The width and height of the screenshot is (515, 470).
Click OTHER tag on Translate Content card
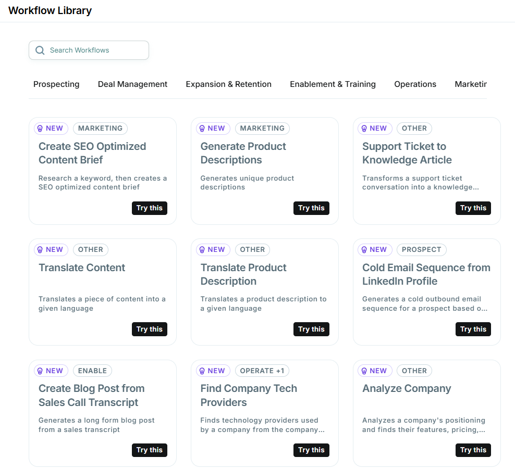point(90,250)
